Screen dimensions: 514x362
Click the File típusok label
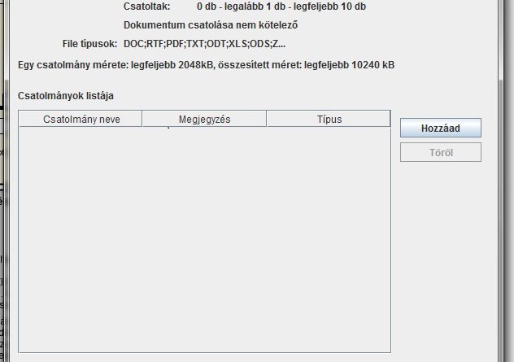coord(89,43)
